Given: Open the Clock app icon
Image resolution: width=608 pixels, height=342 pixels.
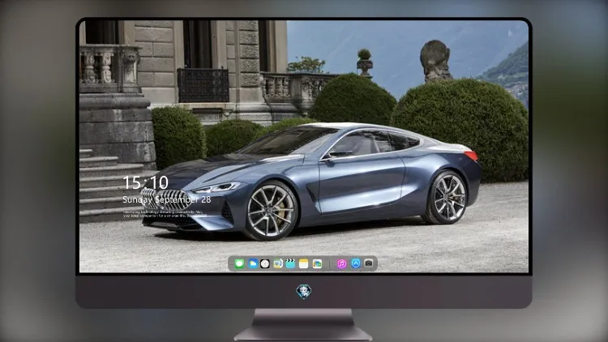Looking at the screenshot, I should pyautogui.click(x=265, y=263).
